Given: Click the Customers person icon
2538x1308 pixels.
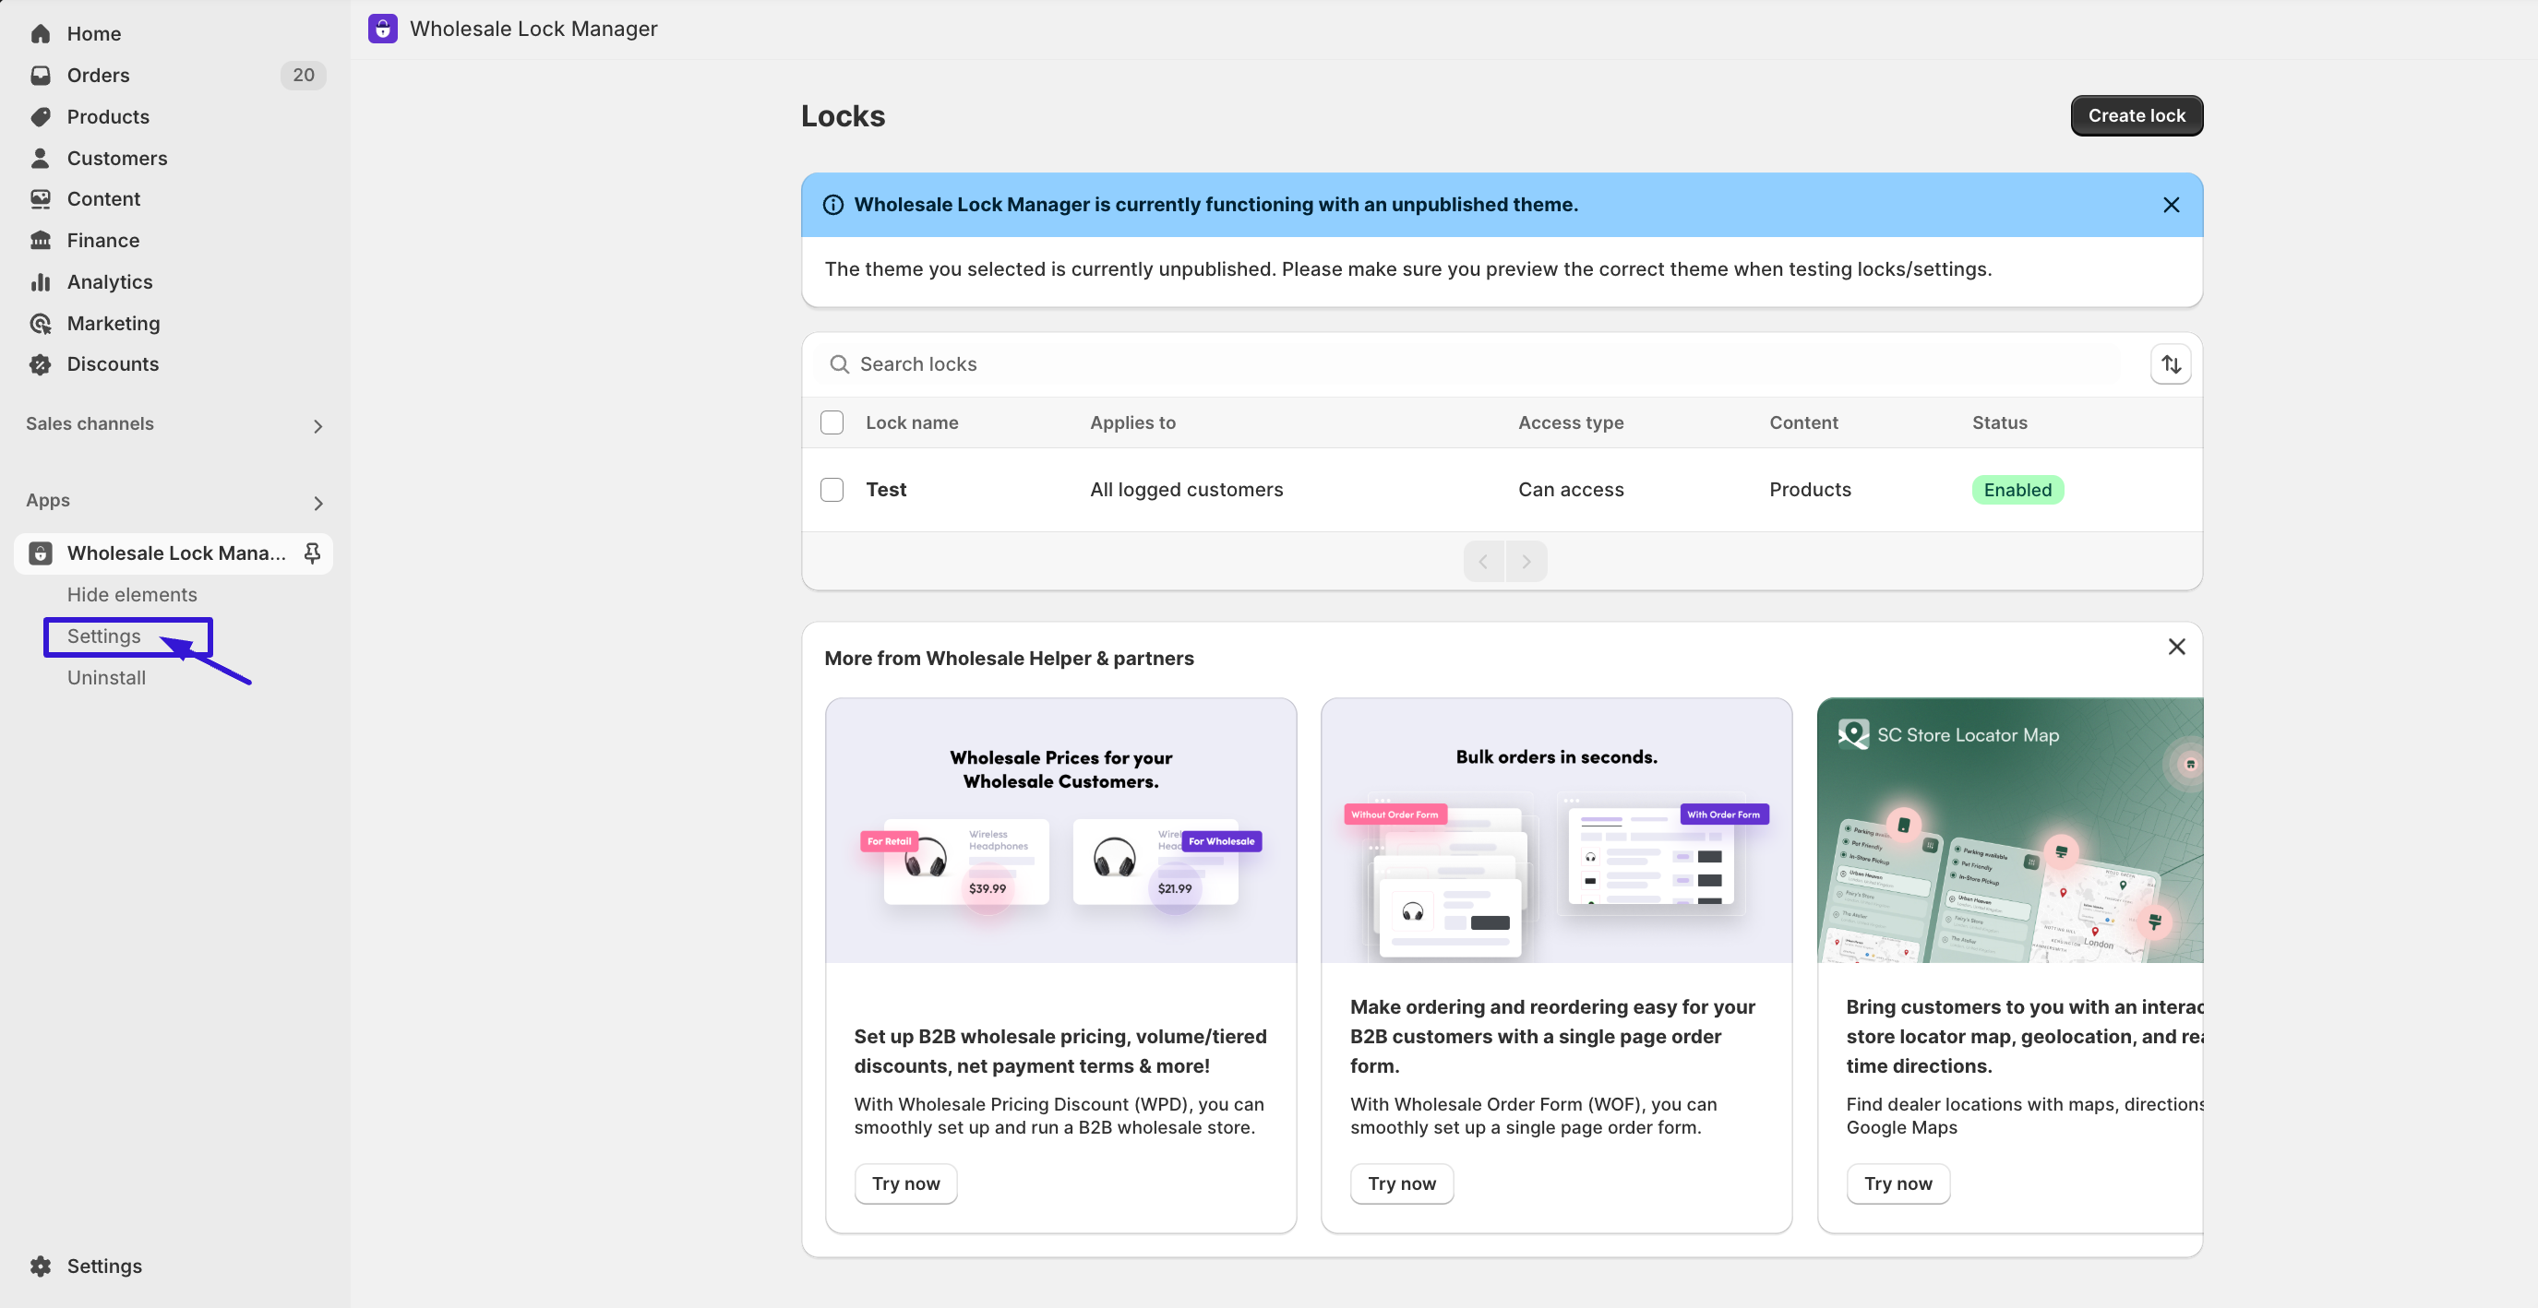Looking at the screenshot, I should [x=41, y=158].
